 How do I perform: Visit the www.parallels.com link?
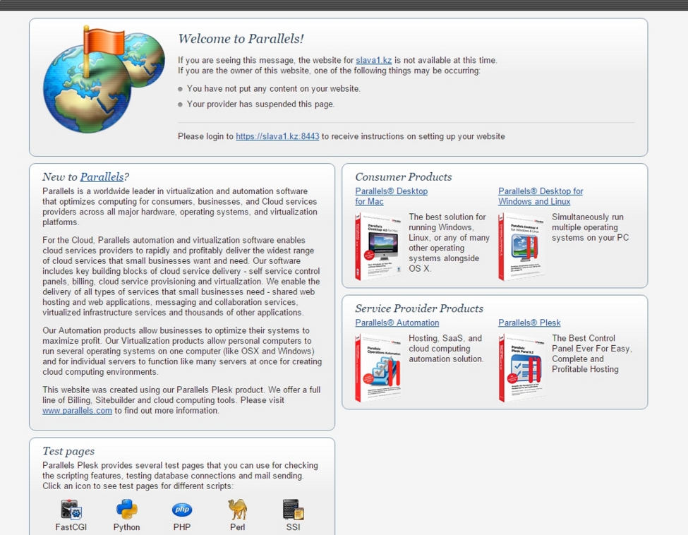pos(77,411)
